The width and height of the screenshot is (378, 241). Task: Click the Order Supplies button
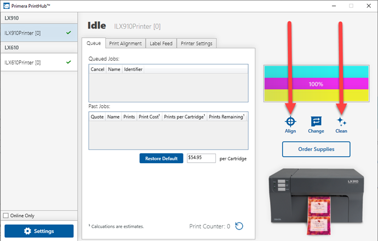coord(316,149)
